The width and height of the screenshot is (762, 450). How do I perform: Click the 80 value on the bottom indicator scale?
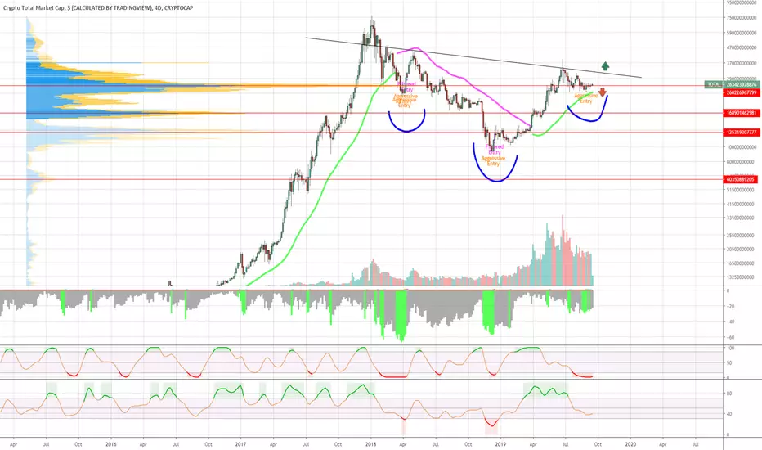click(729, 394)
